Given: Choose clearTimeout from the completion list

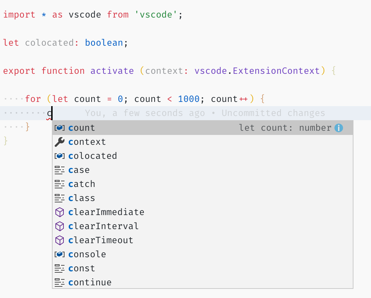Looking at the screenshot, I should 101,240.
